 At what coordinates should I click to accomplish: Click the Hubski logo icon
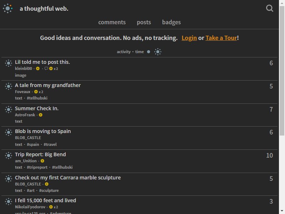7,8
